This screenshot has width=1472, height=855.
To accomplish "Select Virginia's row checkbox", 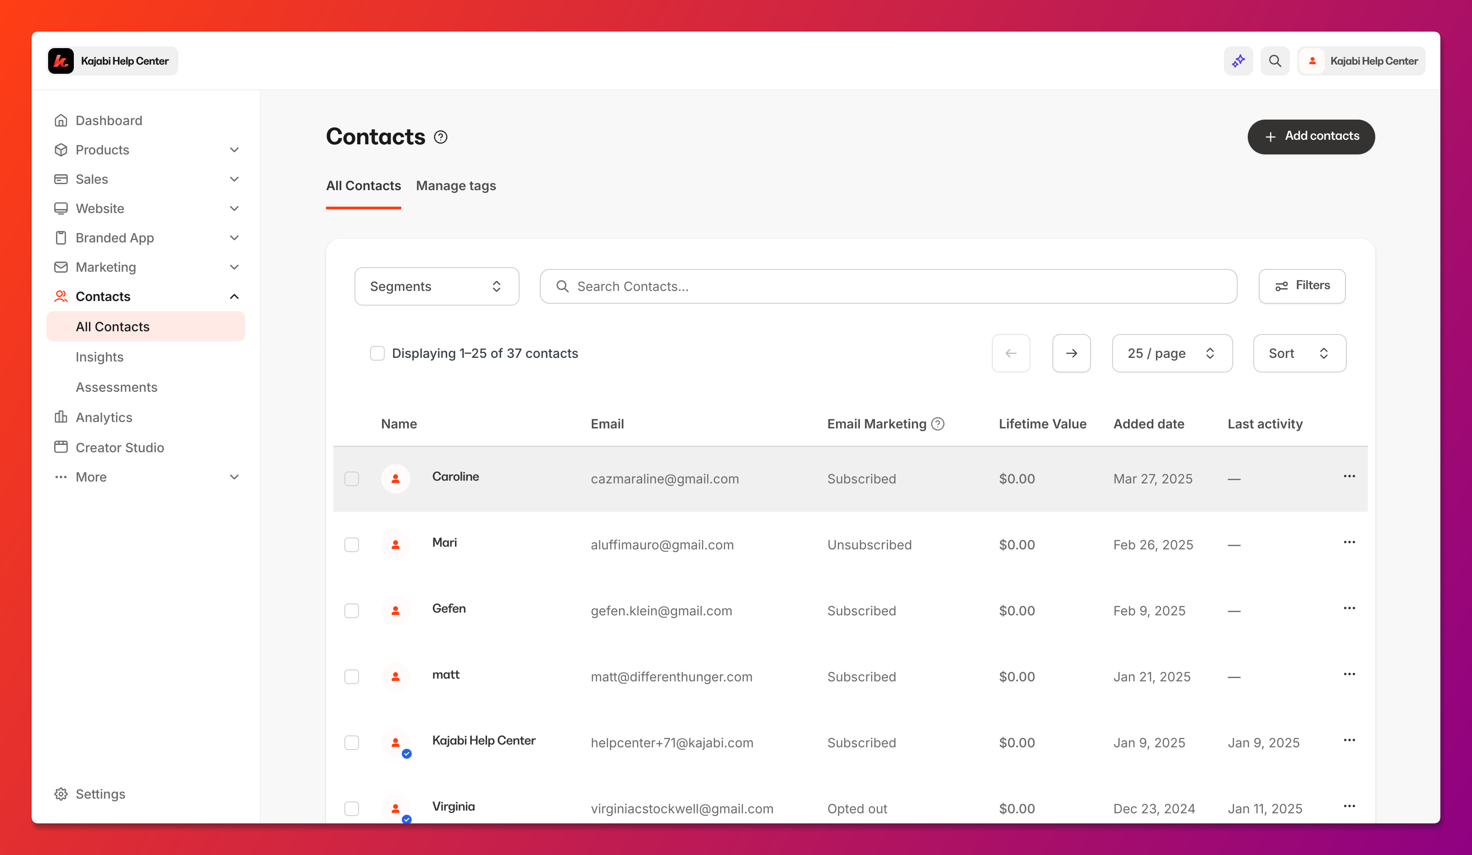I will (352, 808).
